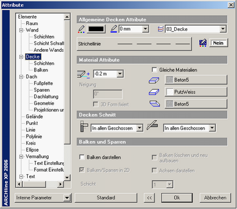Viewport: 237px width, 209px height.
Task: Click the line thickness pen icon
Action: pos(114,29)
